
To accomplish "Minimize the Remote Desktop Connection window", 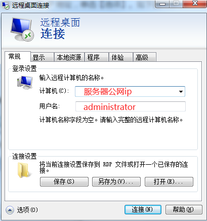I will click(162, 4).
